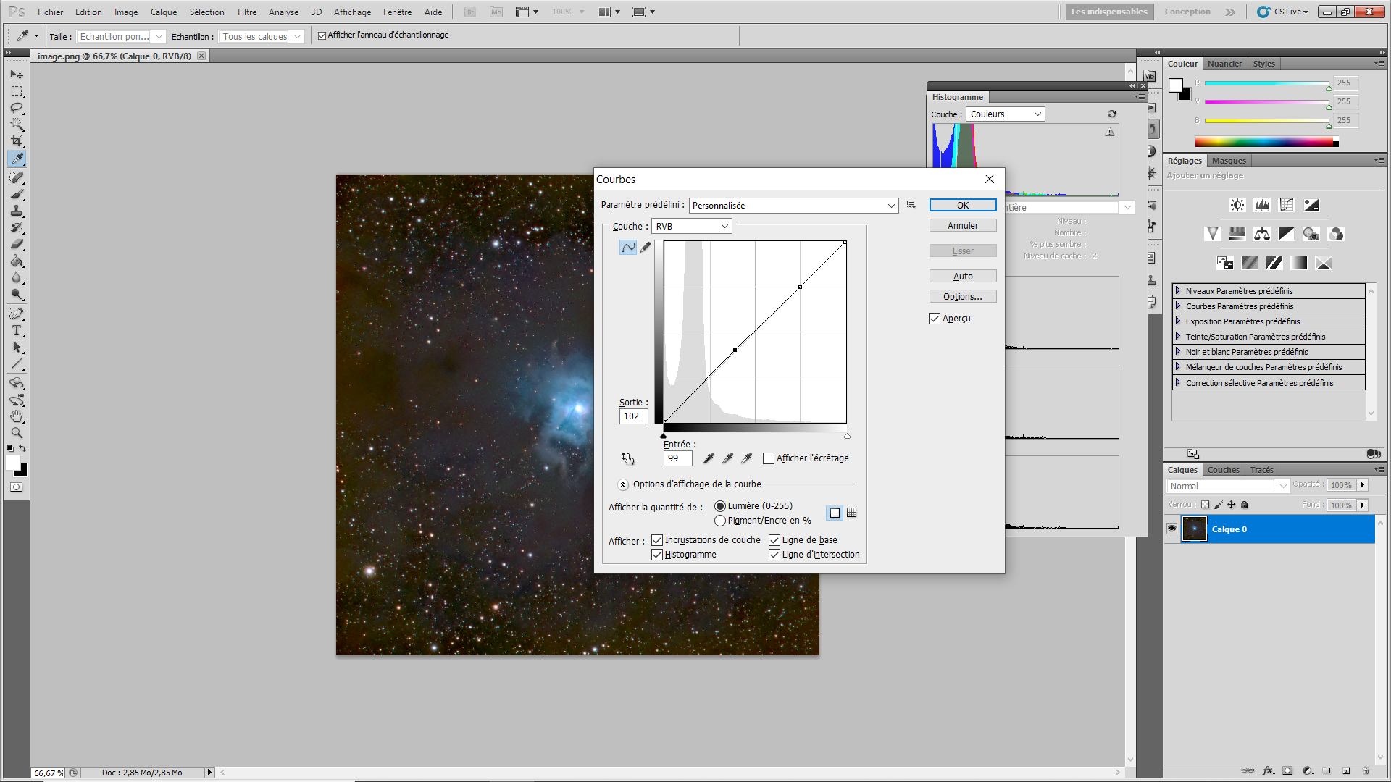Click foreground color swatch in Couleur panel
The width and height of the screenshot is (1391, 782).
point(1176,85)
